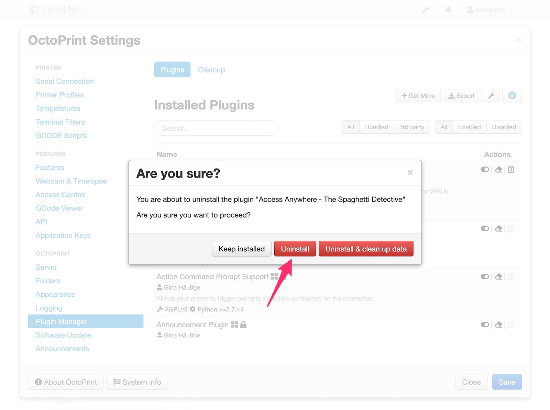
Task: Click eraser cleanup icon for first plugin
Action: tap(498, 170)
